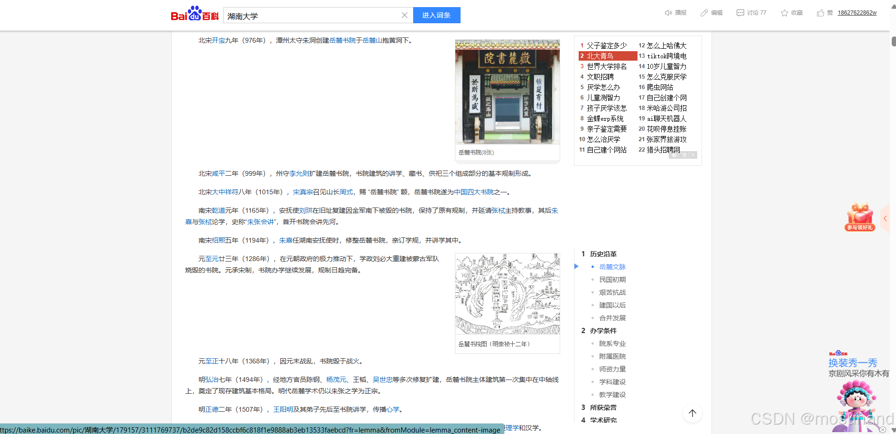
Task: Open the 咸平 link
Action: click(x=218, y=174)
